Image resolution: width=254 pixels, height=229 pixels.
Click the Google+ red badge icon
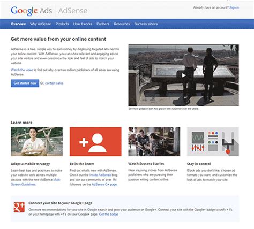coord(19,207)
